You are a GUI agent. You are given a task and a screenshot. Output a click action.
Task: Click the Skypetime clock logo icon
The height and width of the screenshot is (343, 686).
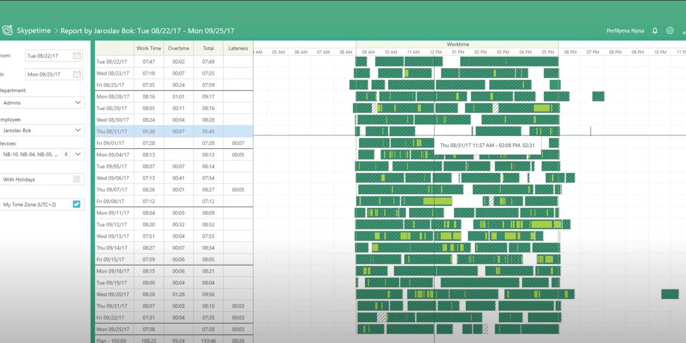click(x=8, y=31)
